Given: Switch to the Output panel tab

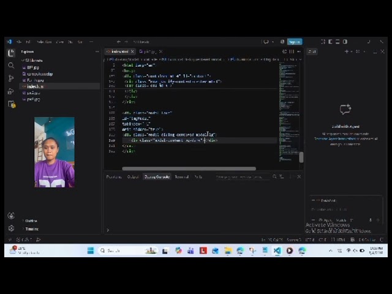Looking at the screenshot, I should tap(133, 177).
